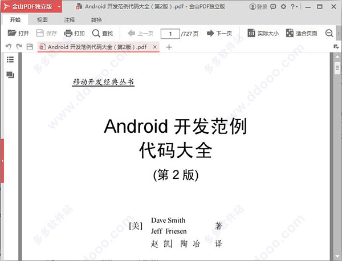Click the /727页 total page count text

(x=190, y=34)
